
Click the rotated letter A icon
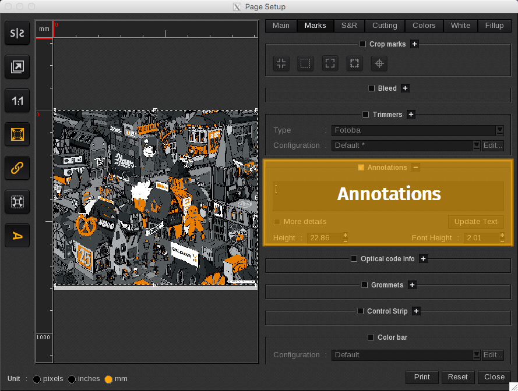click(17, 236)
